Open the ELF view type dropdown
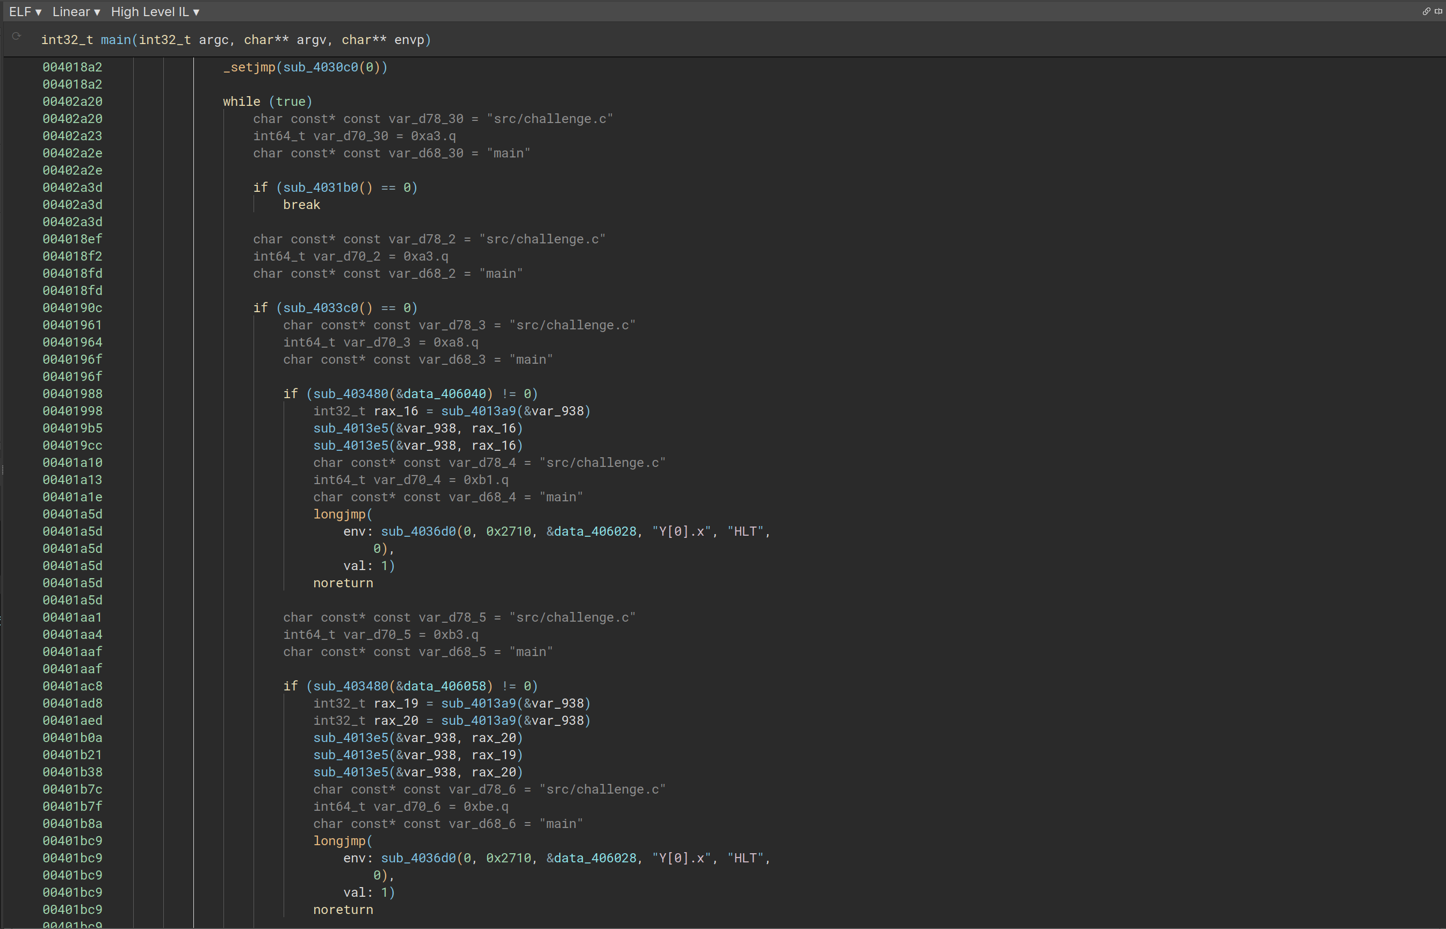This screenshot has height=929, width=1446. pyautogui.click(x=25, y=12)
